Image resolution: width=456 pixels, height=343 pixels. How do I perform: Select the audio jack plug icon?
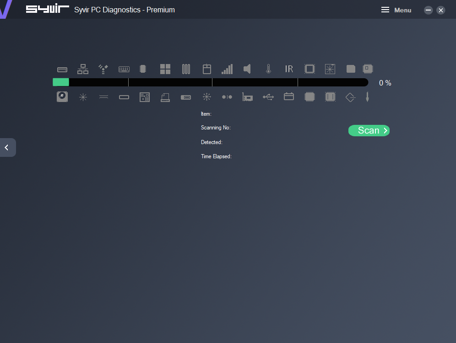tap(367, 97)
